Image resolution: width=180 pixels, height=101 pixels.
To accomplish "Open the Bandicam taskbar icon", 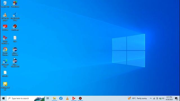I will pos(80,98).
